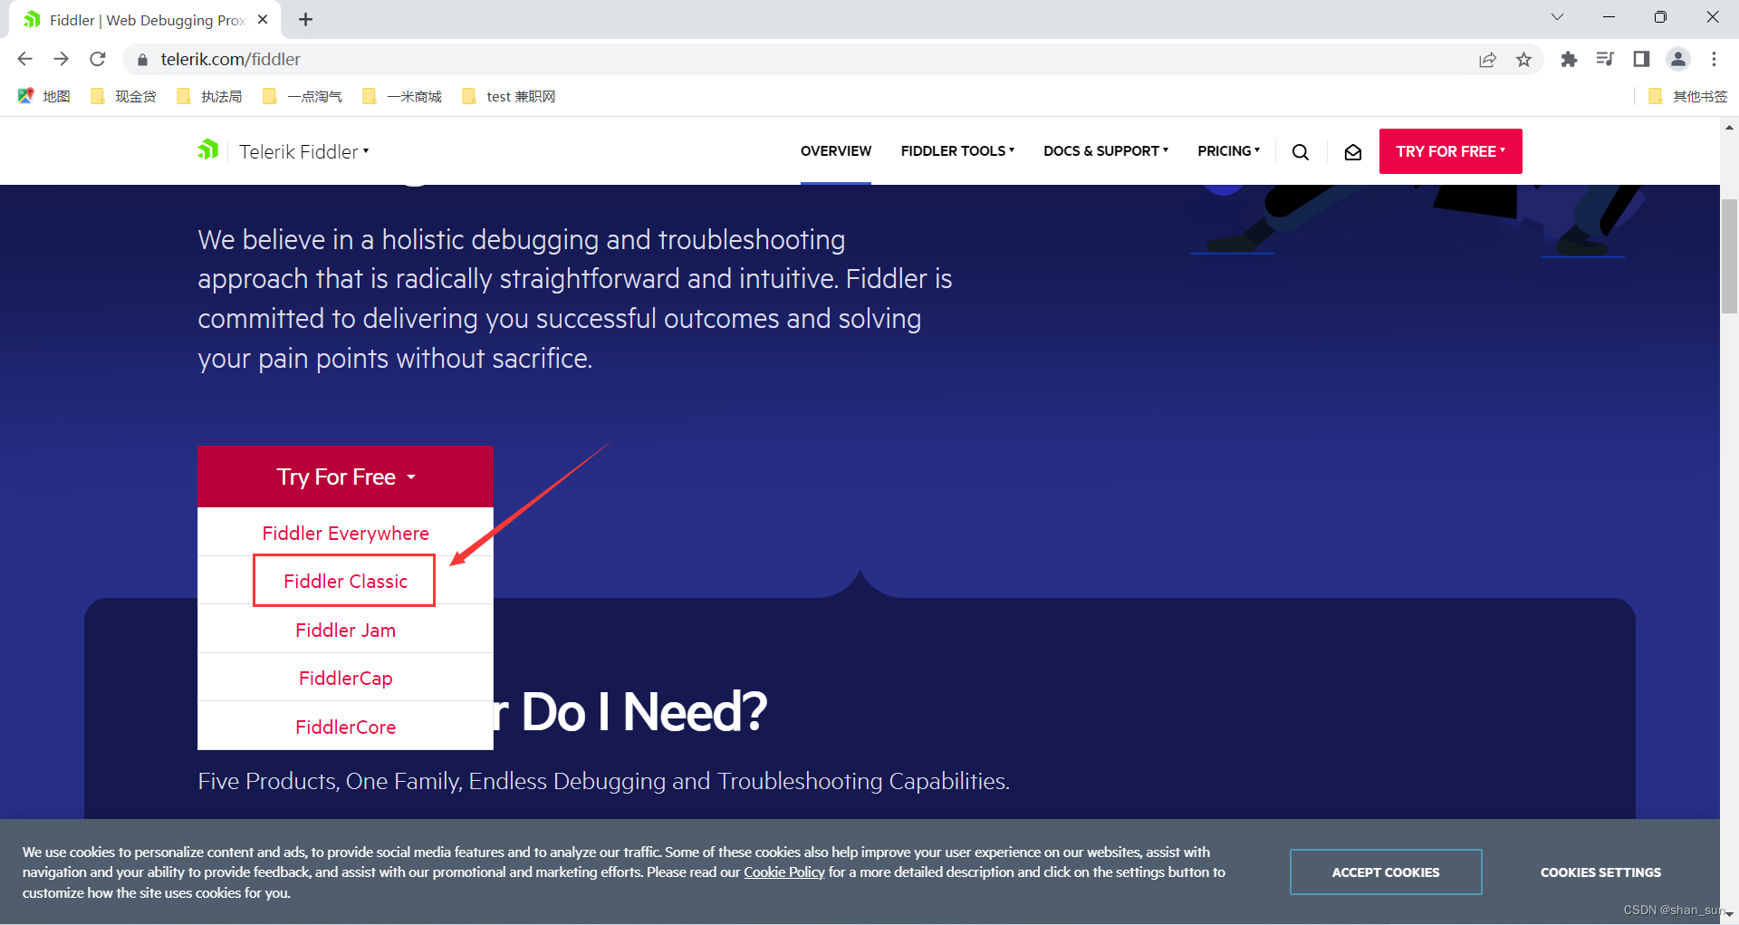The height and width of the screenshot is (925, 1739).
Task: Open 现金贷 bookmark folder
Action: 124,96
